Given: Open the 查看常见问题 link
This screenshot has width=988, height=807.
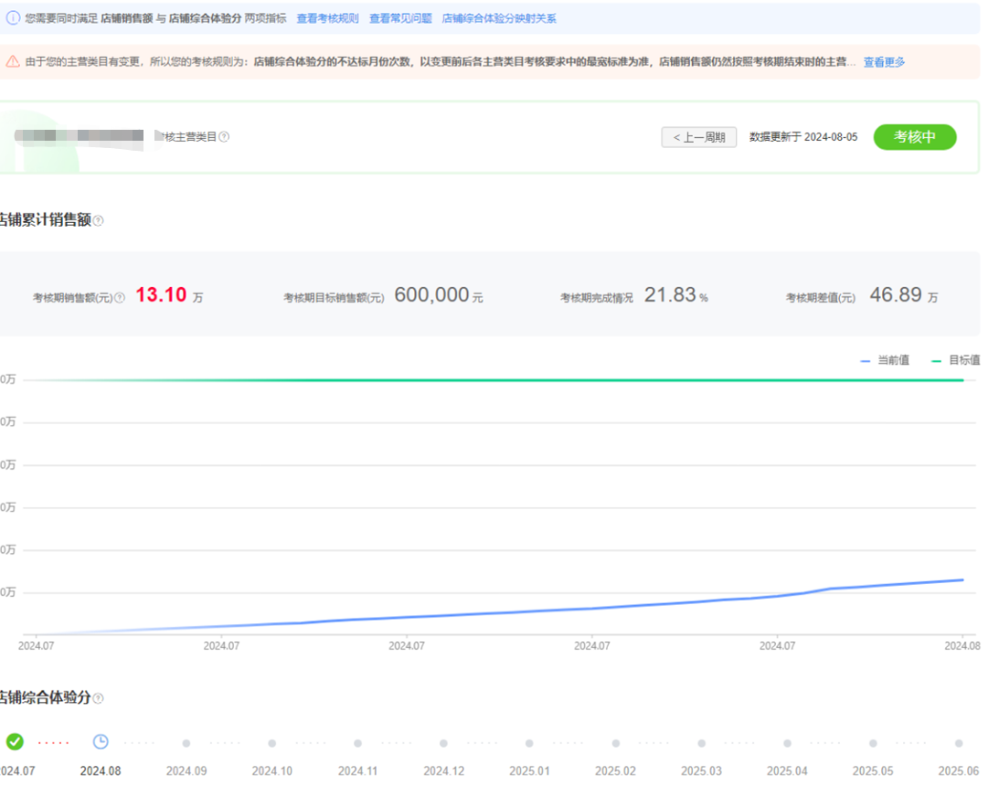Looking at the screenshot, I should click(400, 18).
